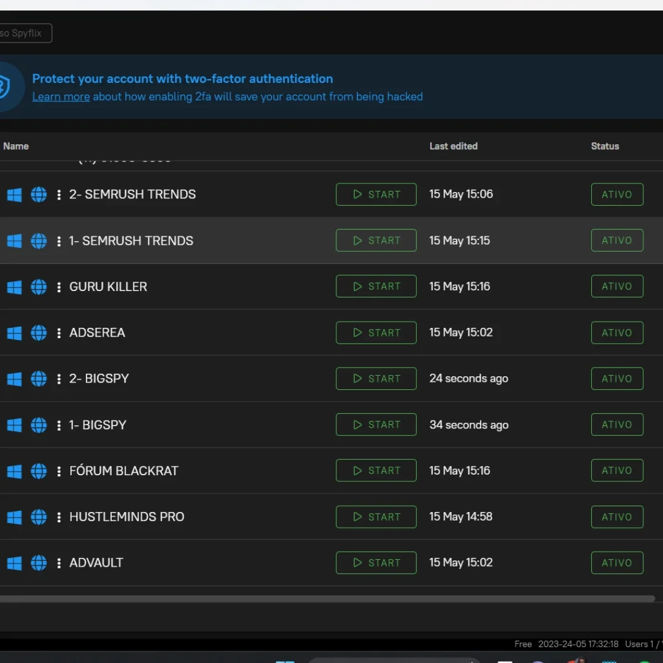This screenshot has width=663, height=663.
Task: Click the two-factor shield icon
Action: click(5, 87)
